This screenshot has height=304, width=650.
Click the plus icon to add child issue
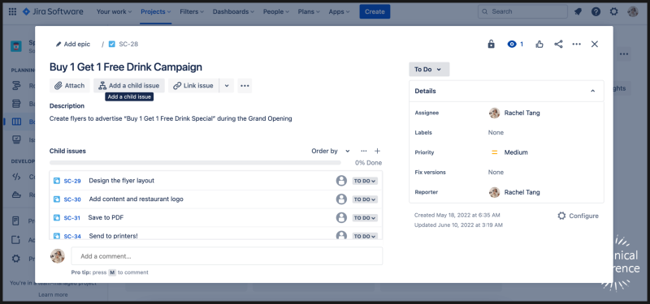[377, 151]
